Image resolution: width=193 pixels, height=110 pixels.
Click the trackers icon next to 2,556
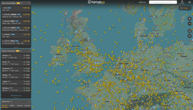click(x=29, y=21)
